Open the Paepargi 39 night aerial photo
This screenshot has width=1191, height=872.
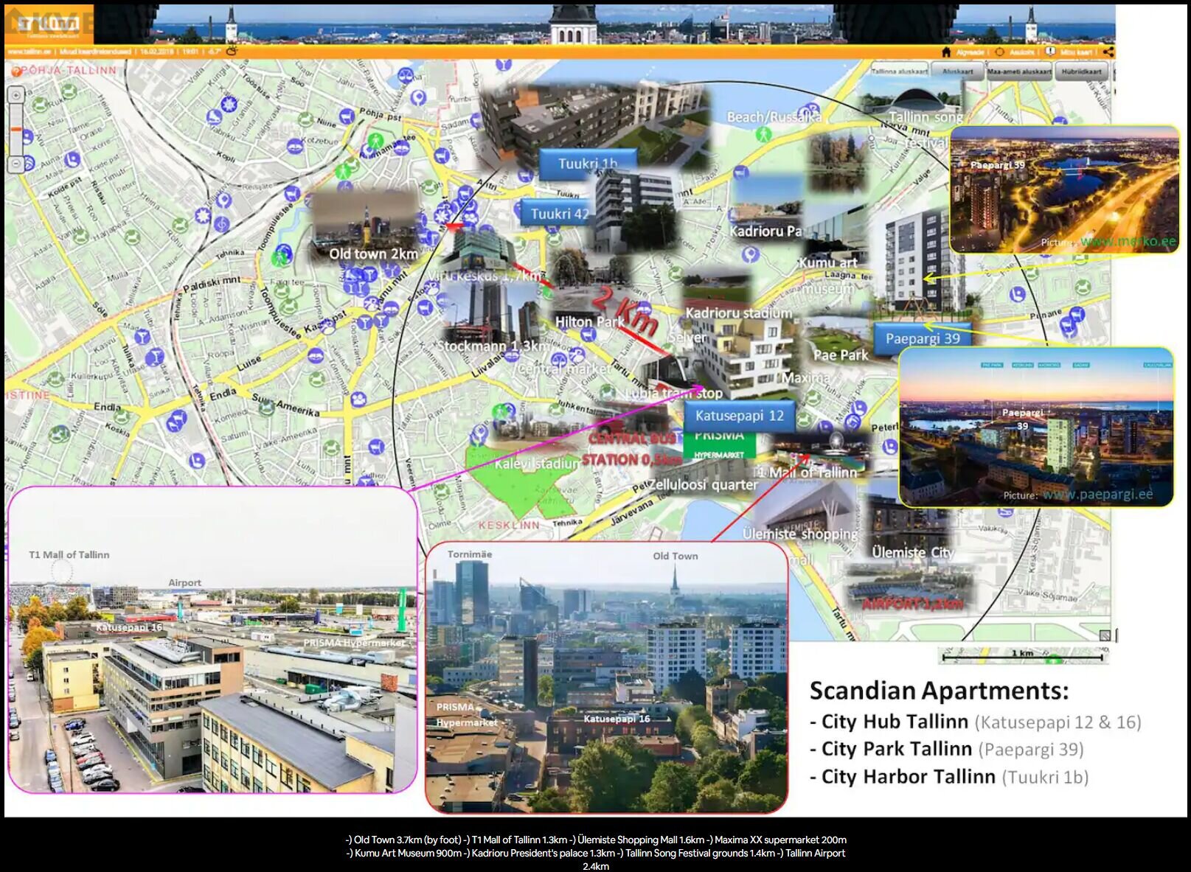tap(1064, 190)
